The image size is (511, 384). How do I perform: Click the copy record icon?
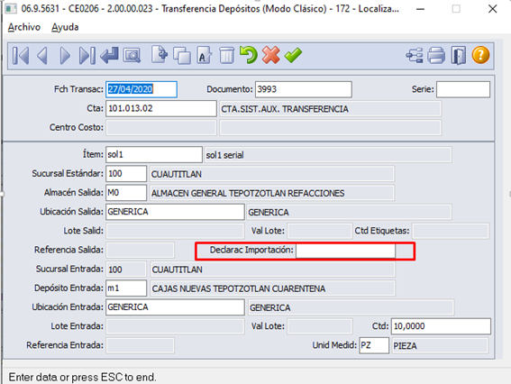[182, 55]
